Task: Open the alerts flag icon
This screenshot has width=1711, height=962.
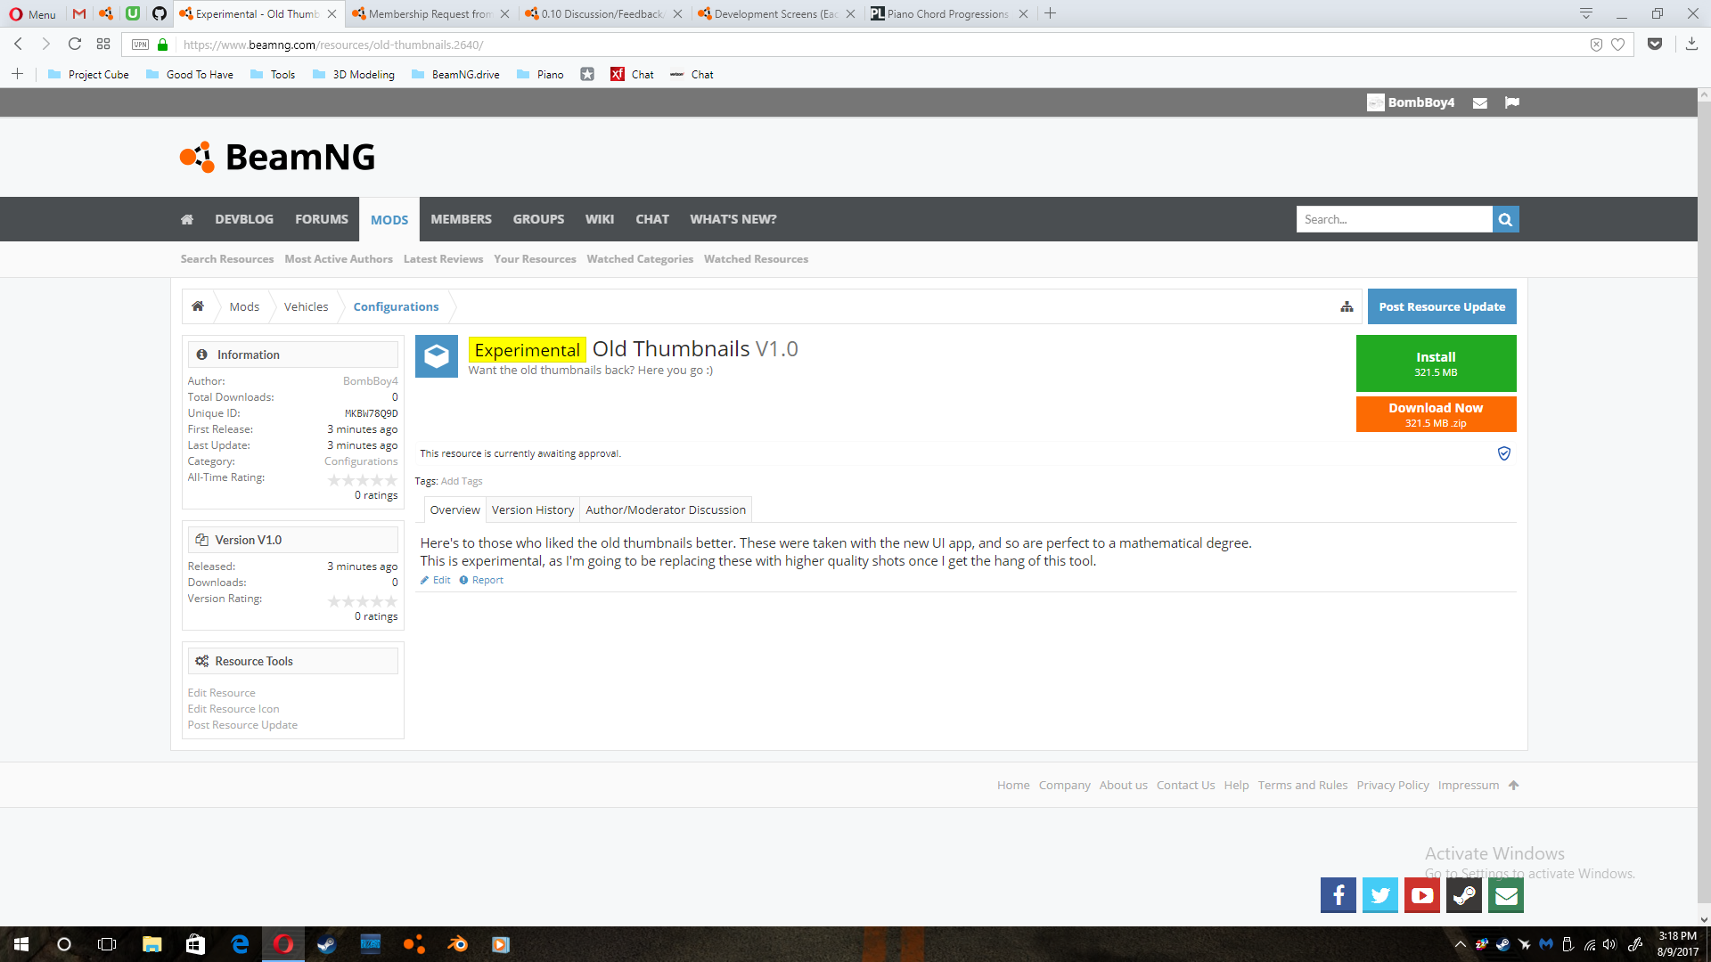Action: pyautogui.click(x=1512, y=102)
